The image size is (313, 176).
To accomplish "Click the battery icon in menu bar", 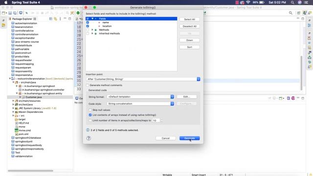I will point(262,2).
